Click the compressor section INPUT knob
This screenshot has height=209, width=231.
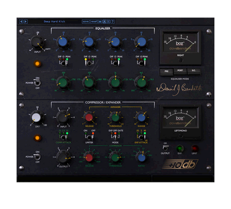coord(63,117)
